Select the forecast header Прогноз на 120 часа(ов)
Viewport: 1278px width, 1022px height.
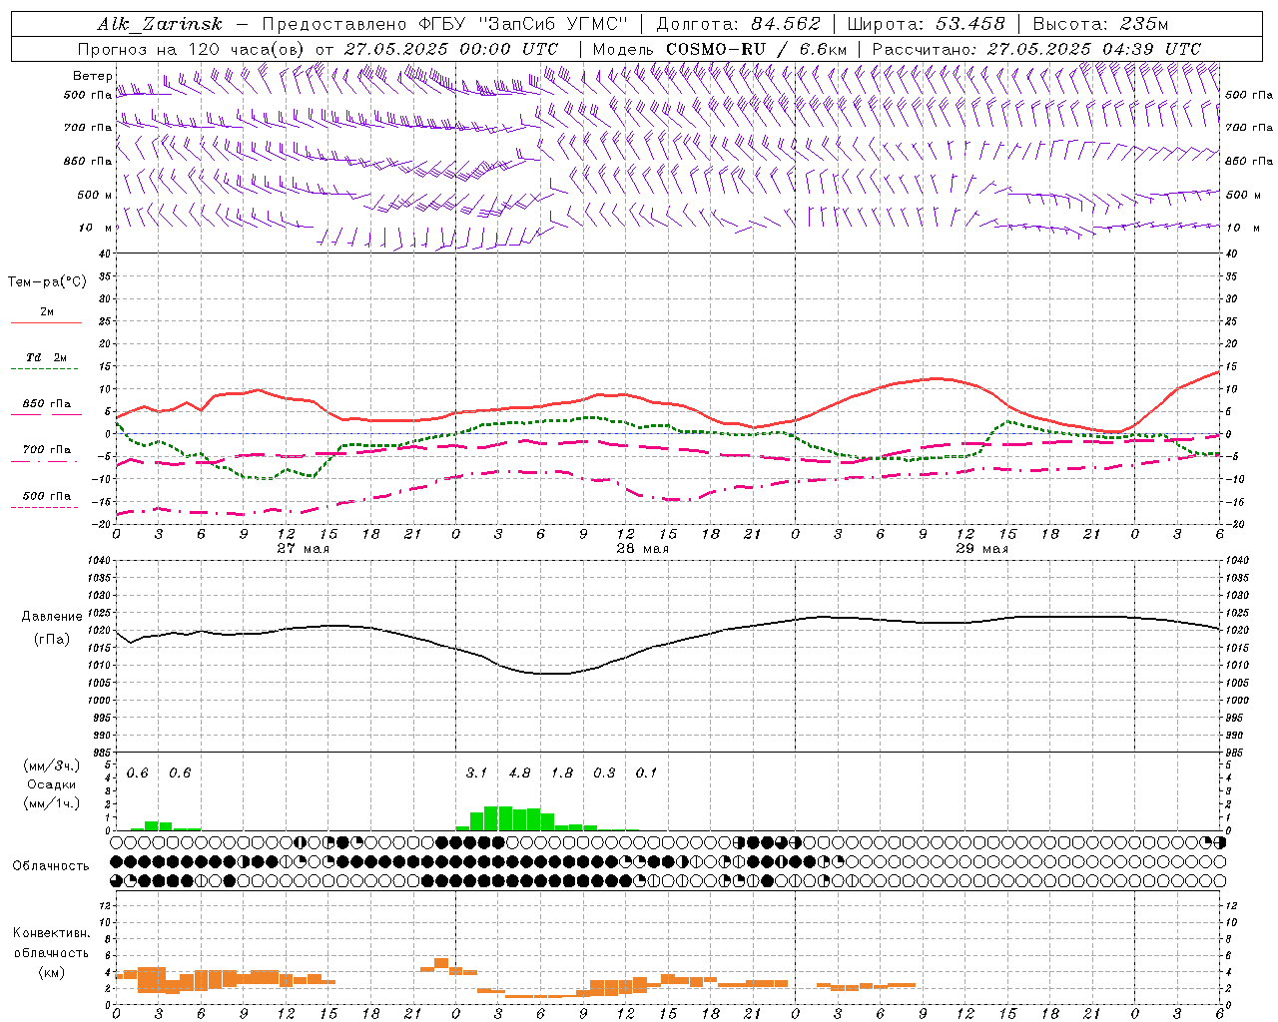tap(191, 48)
